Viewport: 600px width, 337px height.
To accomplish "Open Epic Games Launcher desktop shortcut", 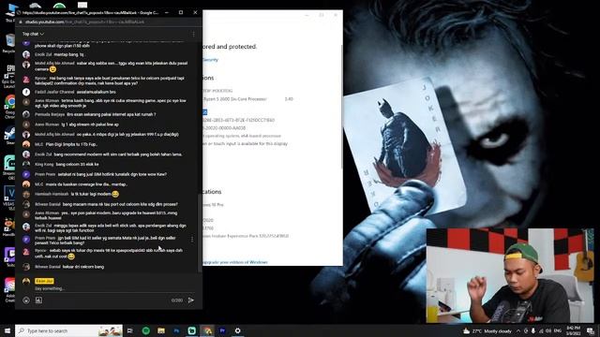I will (9, 76).
